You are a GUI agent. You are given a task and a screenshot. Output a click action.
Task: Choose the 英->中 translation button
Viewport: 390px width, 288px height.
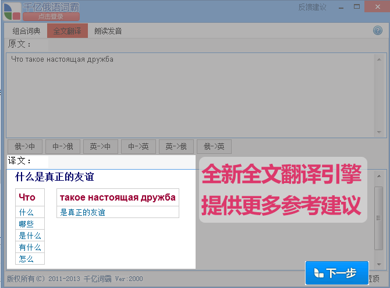coord(101,146)
